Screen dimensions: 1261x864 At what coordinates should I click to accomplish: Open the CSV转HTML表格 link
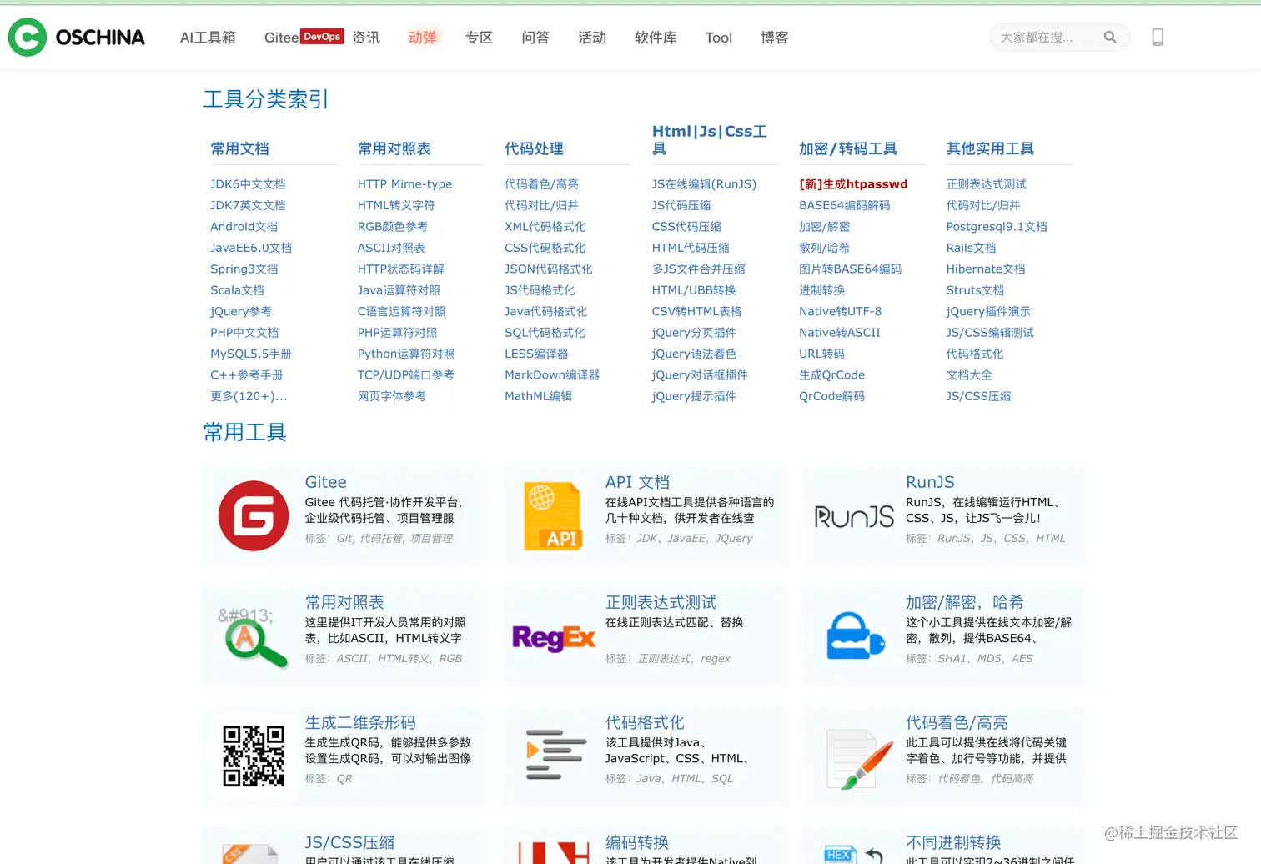pyautogui.click(x=696, y=311)
